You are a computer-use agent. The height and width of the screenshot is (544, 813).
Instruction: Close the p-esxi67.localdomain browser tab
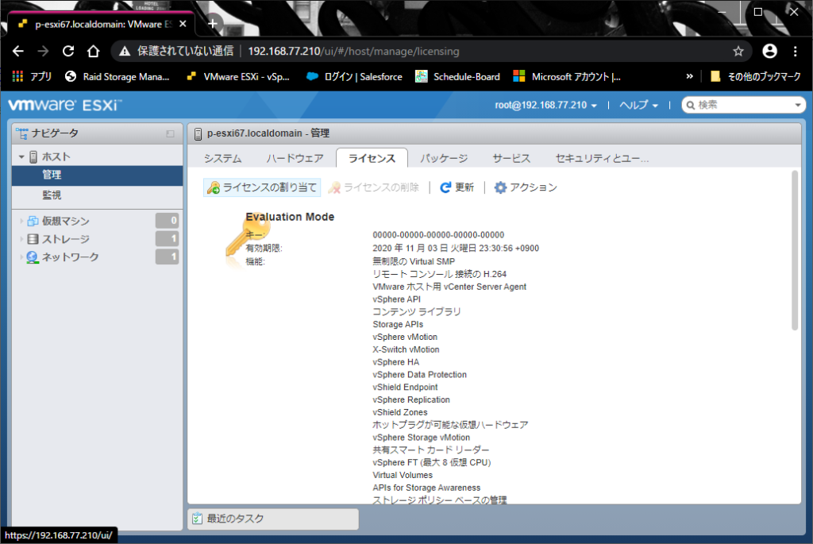pos(183,24)
